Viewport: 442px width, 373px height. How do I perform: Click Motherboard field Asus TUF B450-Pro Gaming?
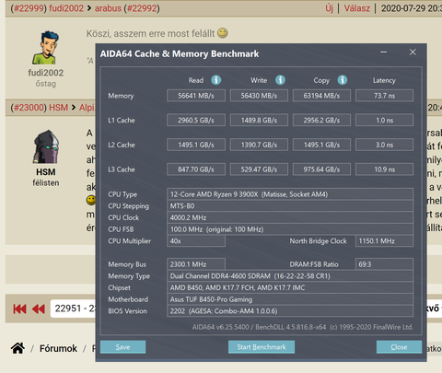pos(290,299)
